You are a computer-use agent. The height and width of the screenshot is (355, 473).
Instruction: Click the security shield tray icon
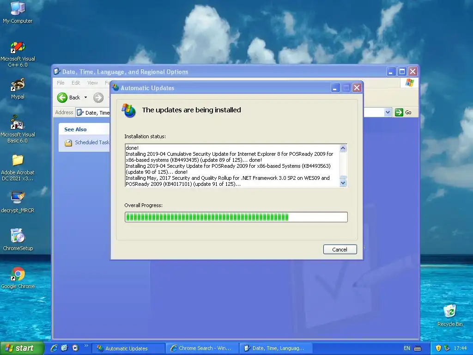tap(438, 348)
